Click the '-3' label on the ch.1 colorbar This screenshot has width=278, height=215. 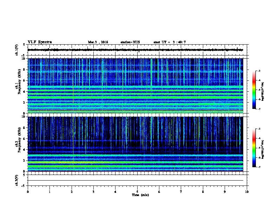click(x=259, y=71)
